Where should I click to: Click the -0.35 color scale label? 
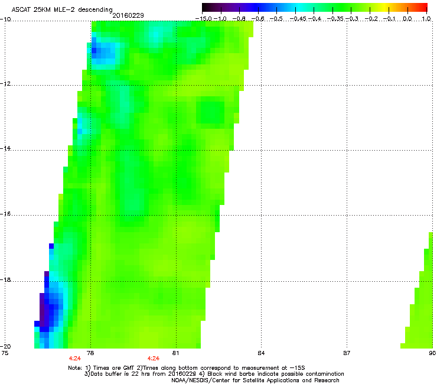tap(335, 19)
